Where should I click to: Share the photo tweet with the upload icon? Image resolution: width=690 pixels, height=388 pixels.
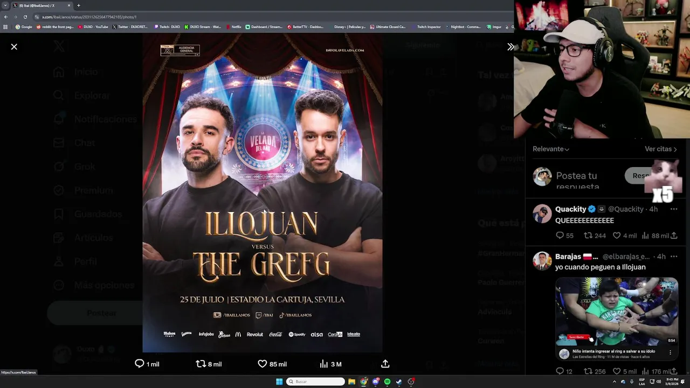tap(385, 364)
